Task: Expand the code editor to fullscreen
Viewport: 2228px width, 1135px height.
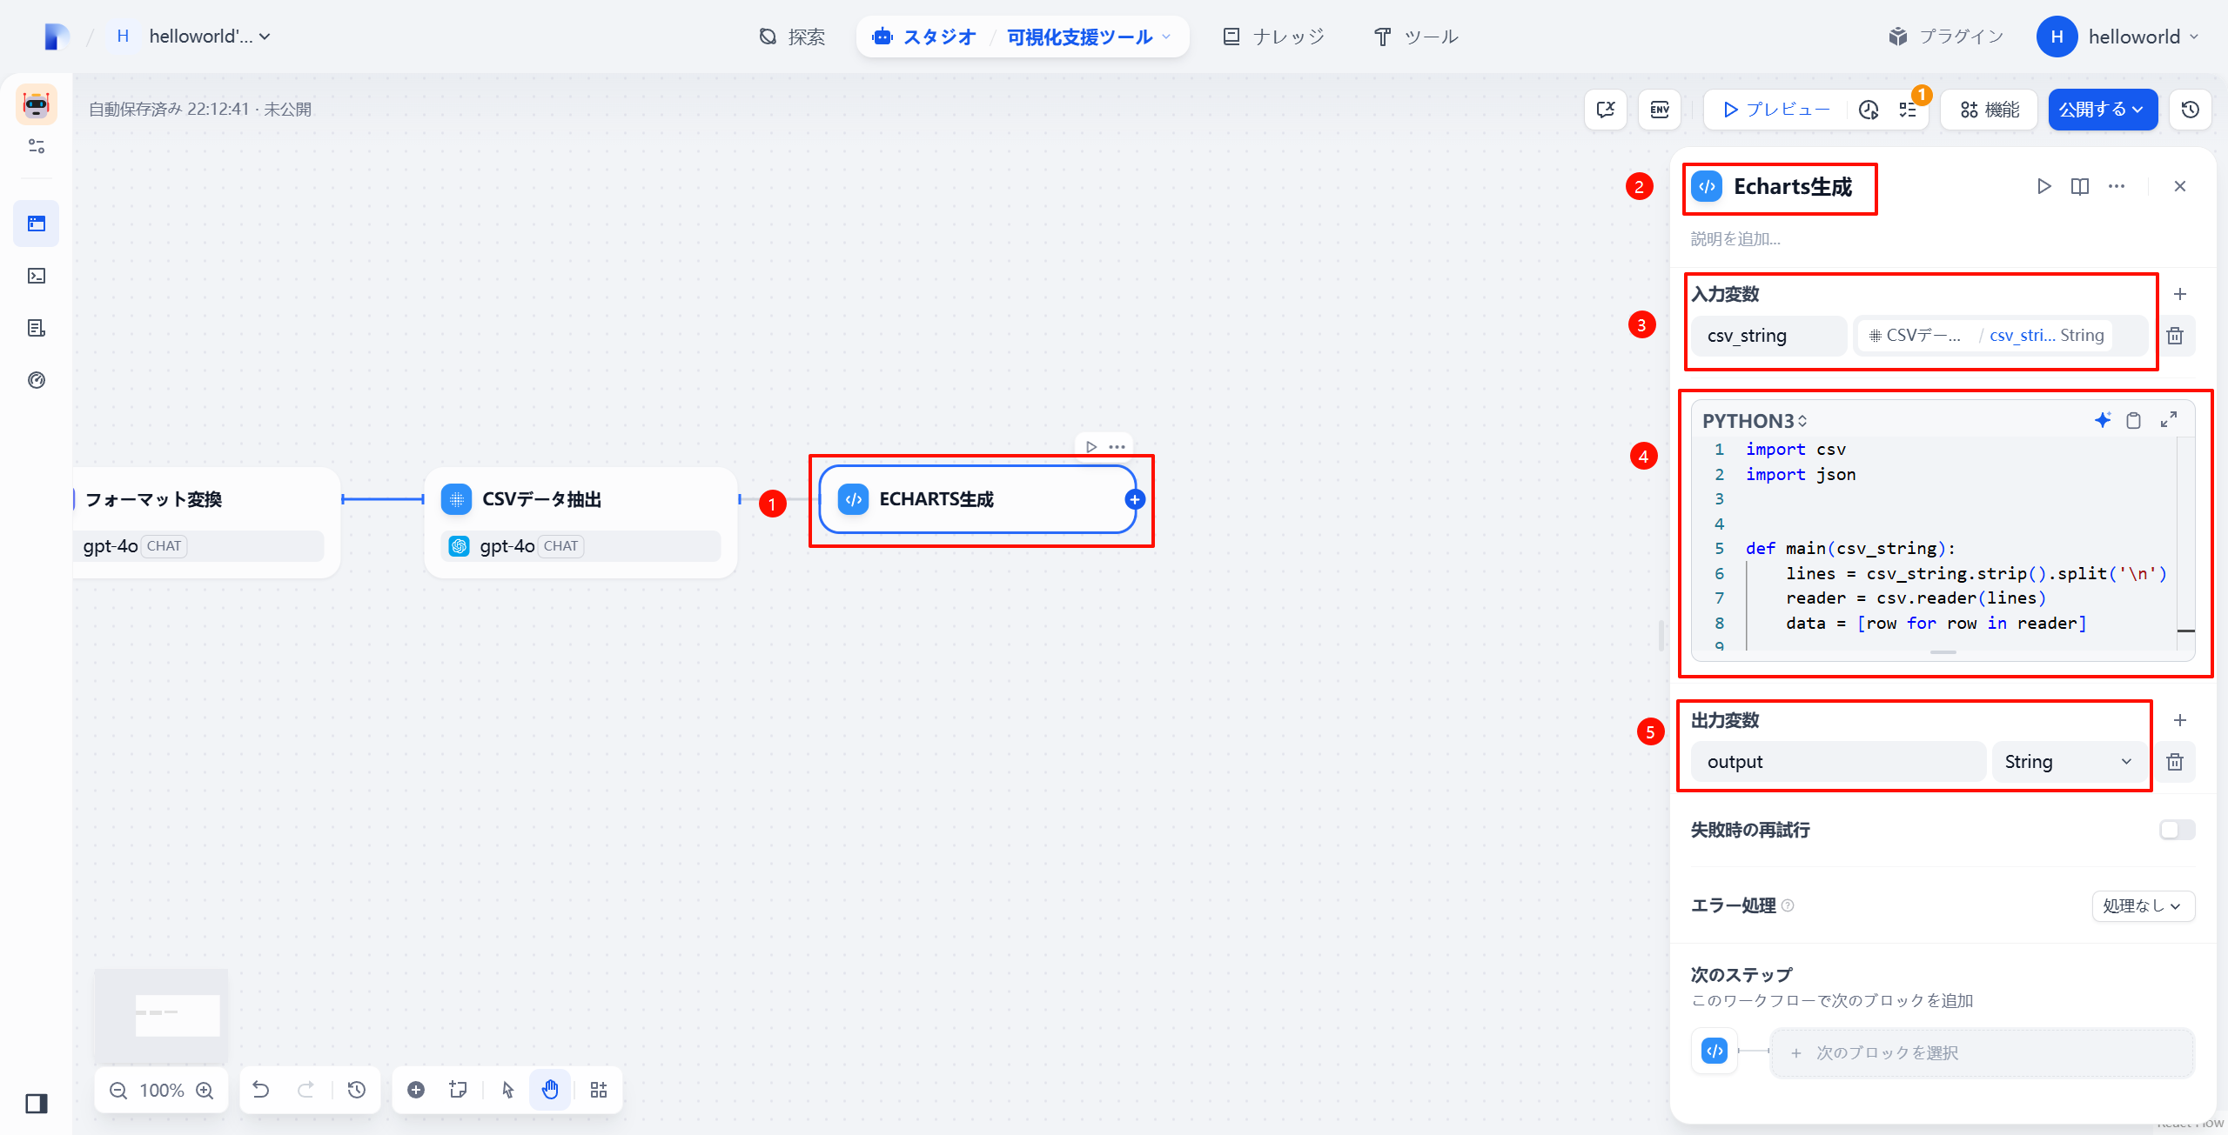Action: (x=2168, y=420)
